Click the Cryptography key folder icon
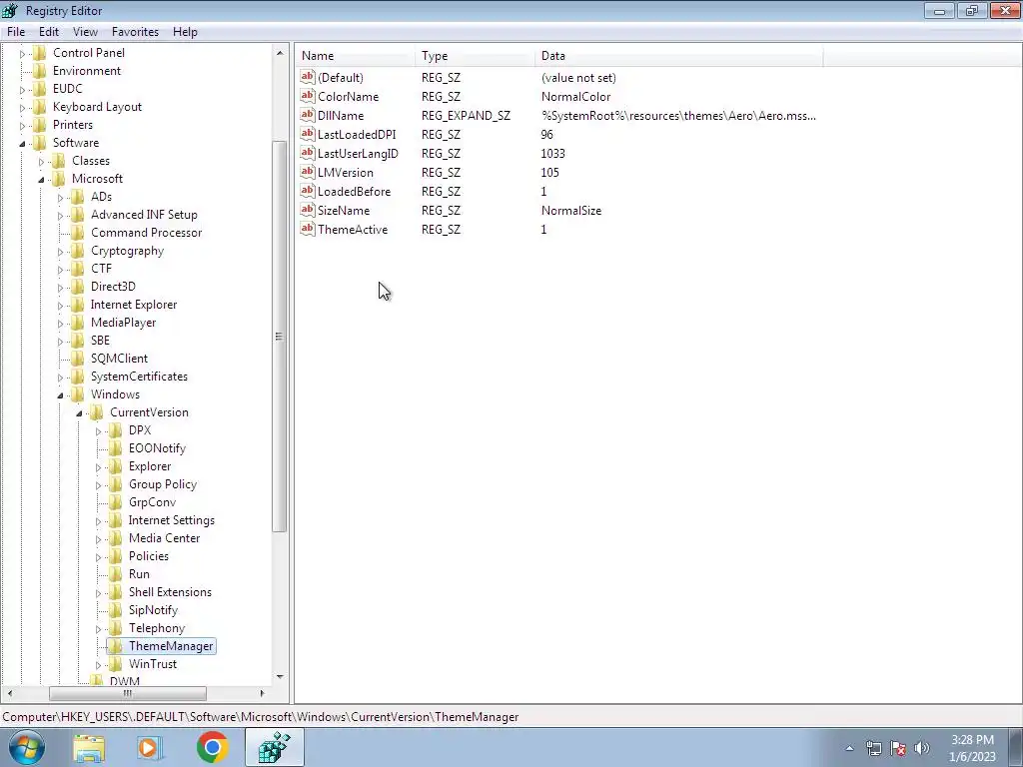The height and width of the screenshot is (767, 1023). [78, 251]
